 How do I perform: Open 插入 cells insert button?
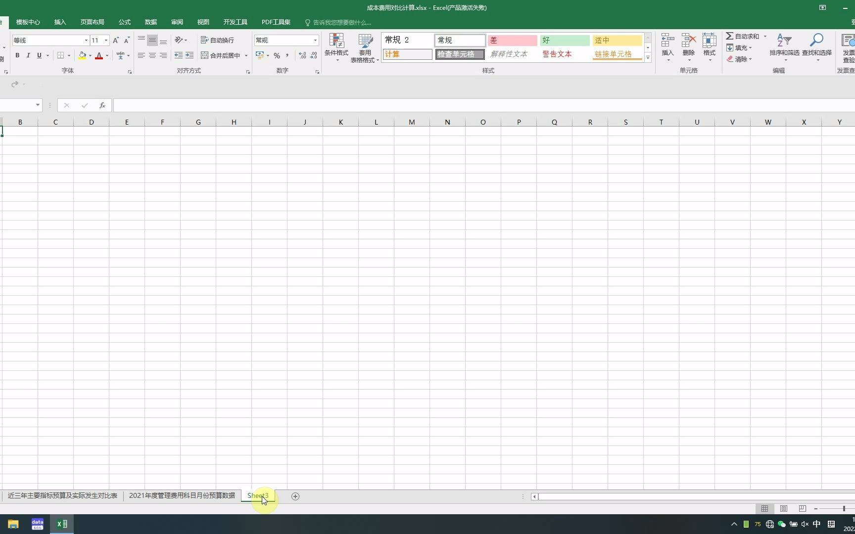click(x=668, y=47)
